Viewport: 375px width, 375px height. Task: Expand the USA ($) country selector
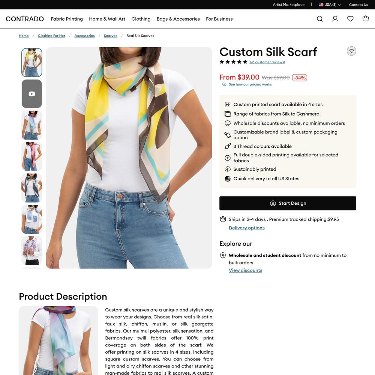click(330, 4)
